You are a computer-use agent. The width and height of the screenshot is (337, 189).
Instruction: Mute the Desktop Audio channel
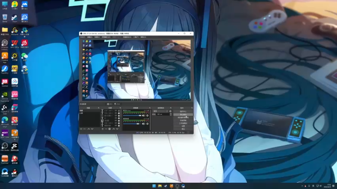click(144, 123)
